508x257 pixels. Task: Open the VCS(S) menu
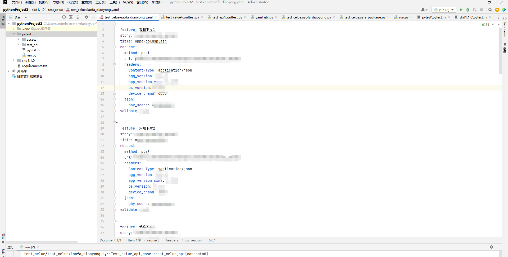(128, 2)
